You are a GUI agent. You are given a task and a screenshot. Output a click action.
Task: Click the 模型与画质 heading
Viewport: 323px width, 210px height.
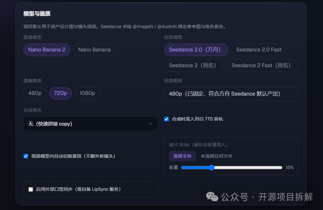pyautogui.click(x=37, y=14)
